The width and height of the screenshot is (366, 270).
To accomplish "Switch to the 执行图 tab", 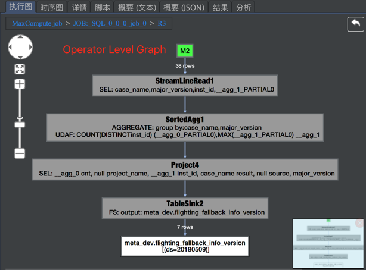I will pos(20,7).
